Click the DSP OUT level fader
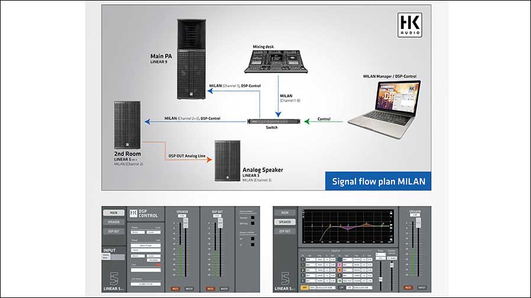Screen dimensions: 531x298 pyautogui.click(x=221, y=223)
